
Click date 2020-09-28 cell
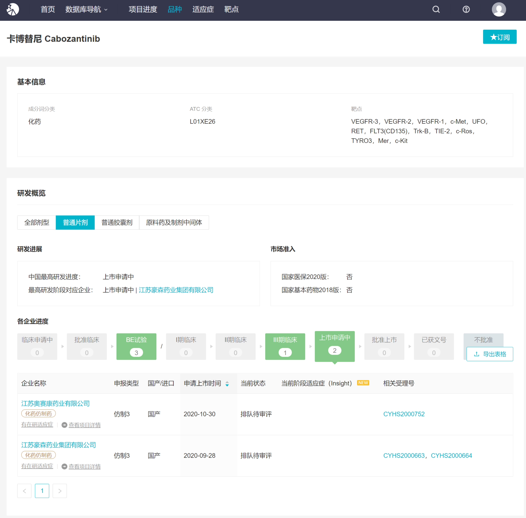[x=199, y=456]
